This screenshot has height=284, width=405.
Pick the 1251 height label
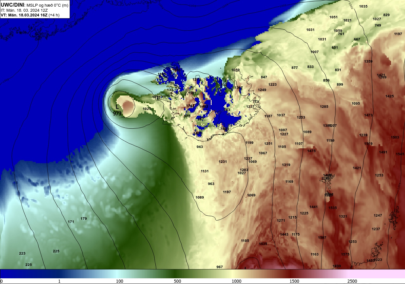point(268,144)
